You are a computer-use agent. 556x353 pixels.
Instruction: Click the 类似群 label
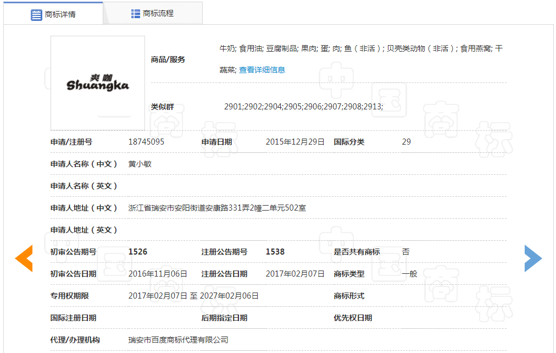tap(163, 107)
